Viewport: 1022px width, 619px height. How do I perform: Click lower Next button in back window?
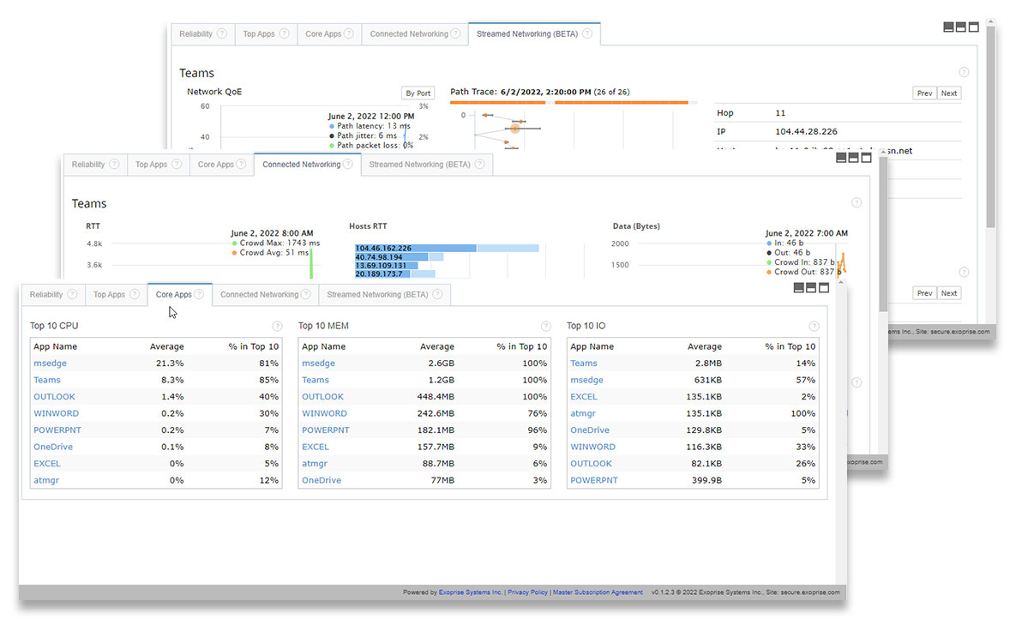tap(949, 293)
